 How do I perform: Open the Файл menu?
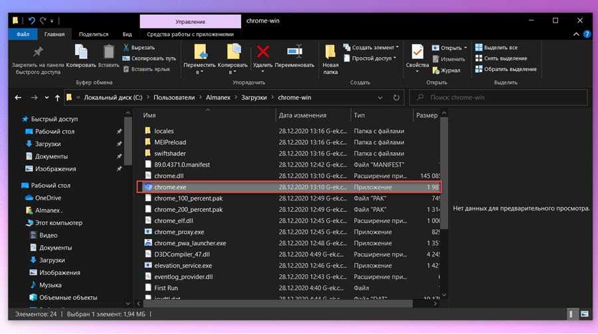coord(23,34)
